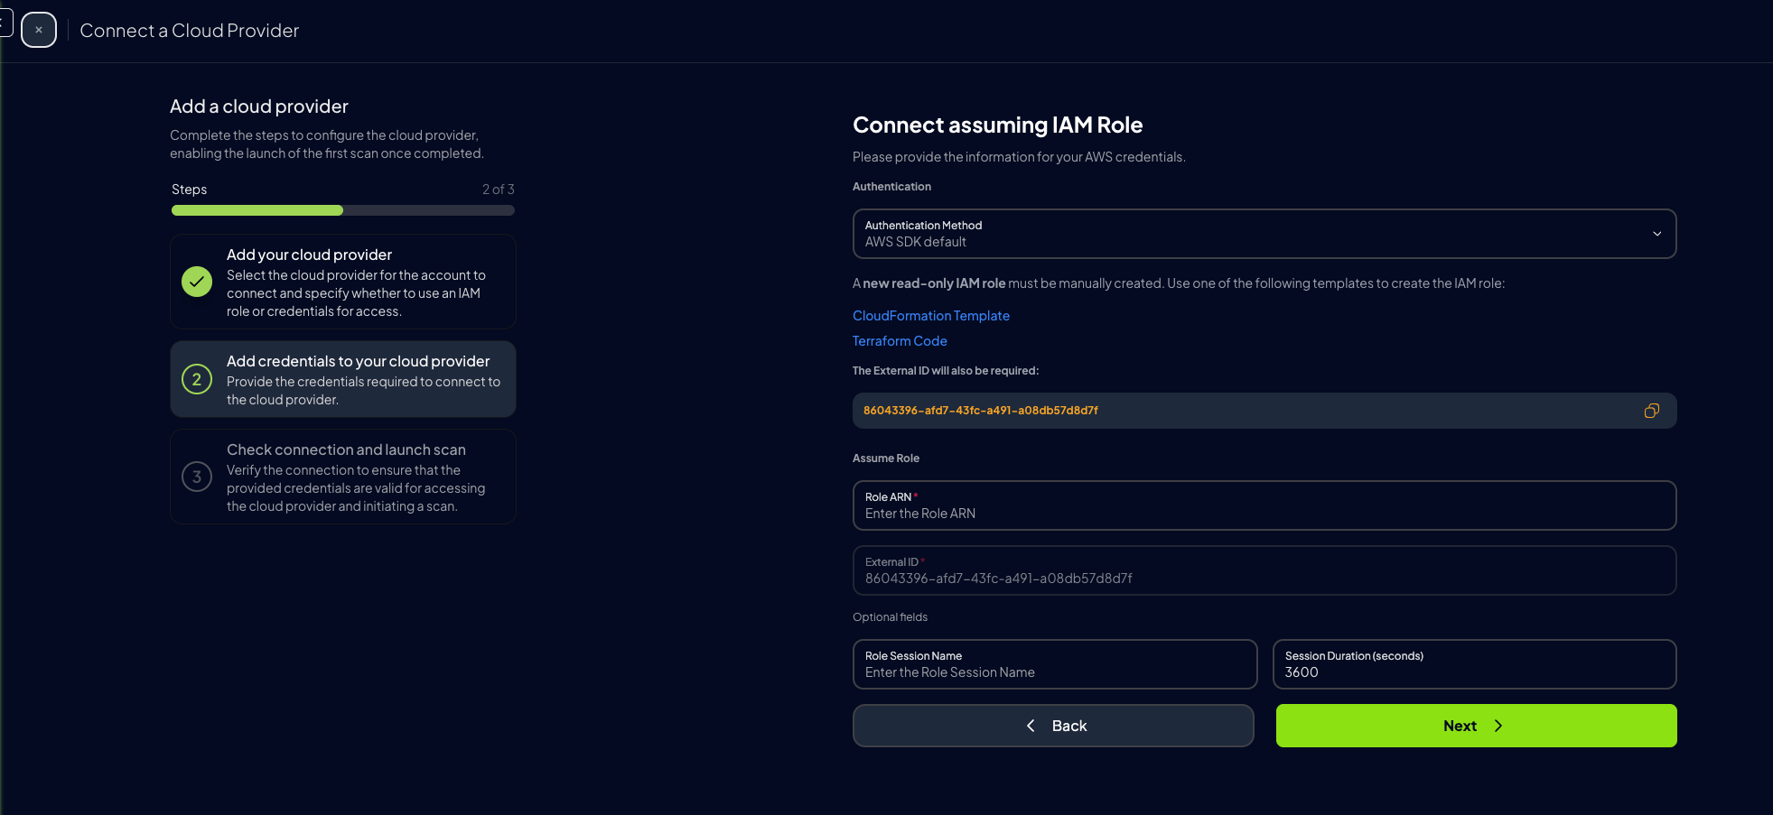The image size is (1773, 815).
Task: Close the Connect a Cloud Provider dialog
Action: 39,30
